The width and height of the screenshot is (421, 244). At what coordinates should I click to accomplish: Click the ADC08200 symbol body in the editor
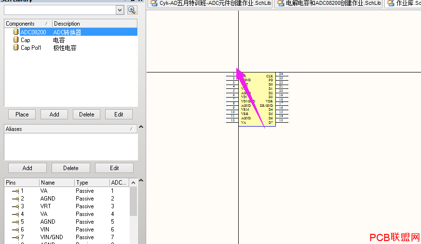(257, 99)
